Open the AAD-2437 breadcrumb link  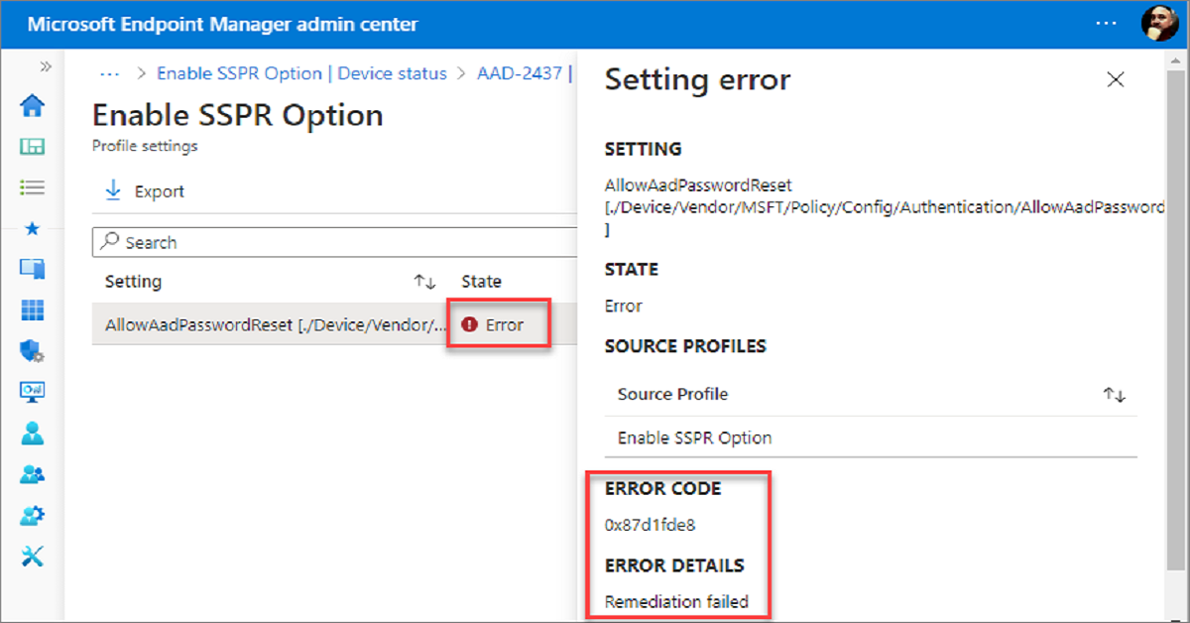tap(520, 73)
